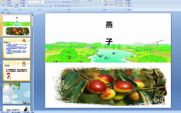
Task: Toggle Bold formatting
Action: click(x=29, y=6)
